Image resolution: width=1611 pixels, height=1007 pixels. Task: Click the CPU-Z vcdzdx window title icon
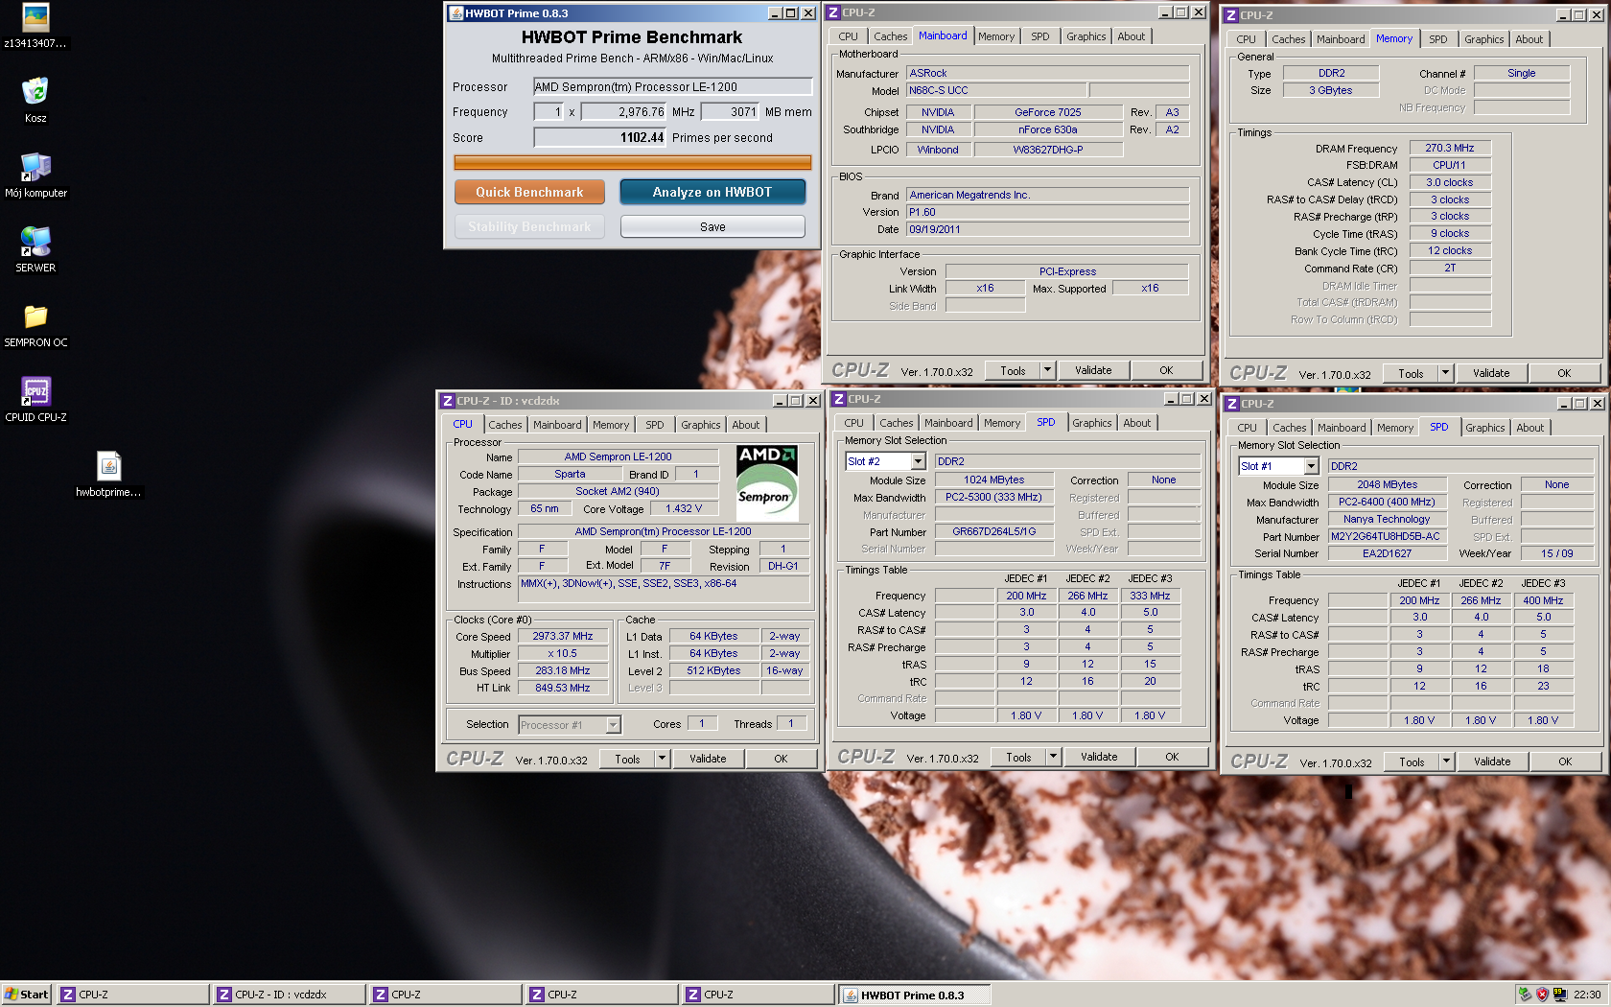[447, 401]
